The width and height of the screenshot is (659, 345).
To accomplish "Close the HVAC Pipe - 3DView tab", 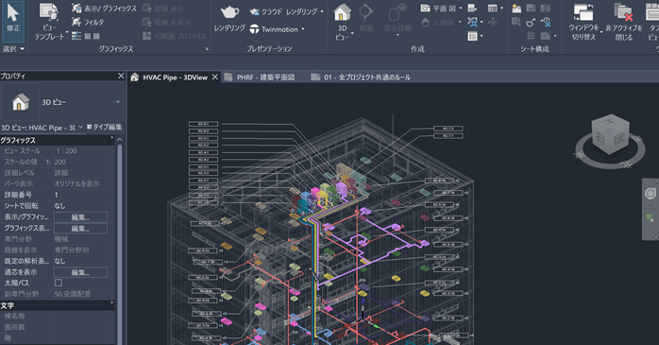I will pyautogui.click(x=214, y=77).
